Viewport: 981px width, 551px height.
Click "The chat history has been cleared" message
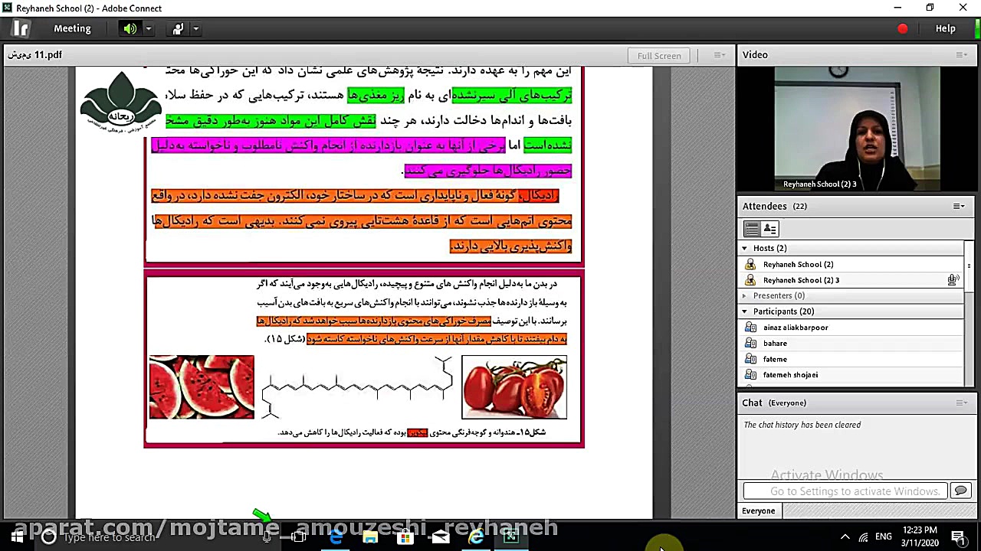(802, 425)
